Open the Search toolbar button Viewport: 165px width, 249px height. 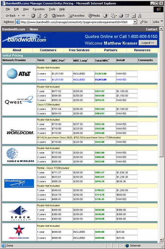(x=58, y=16)
